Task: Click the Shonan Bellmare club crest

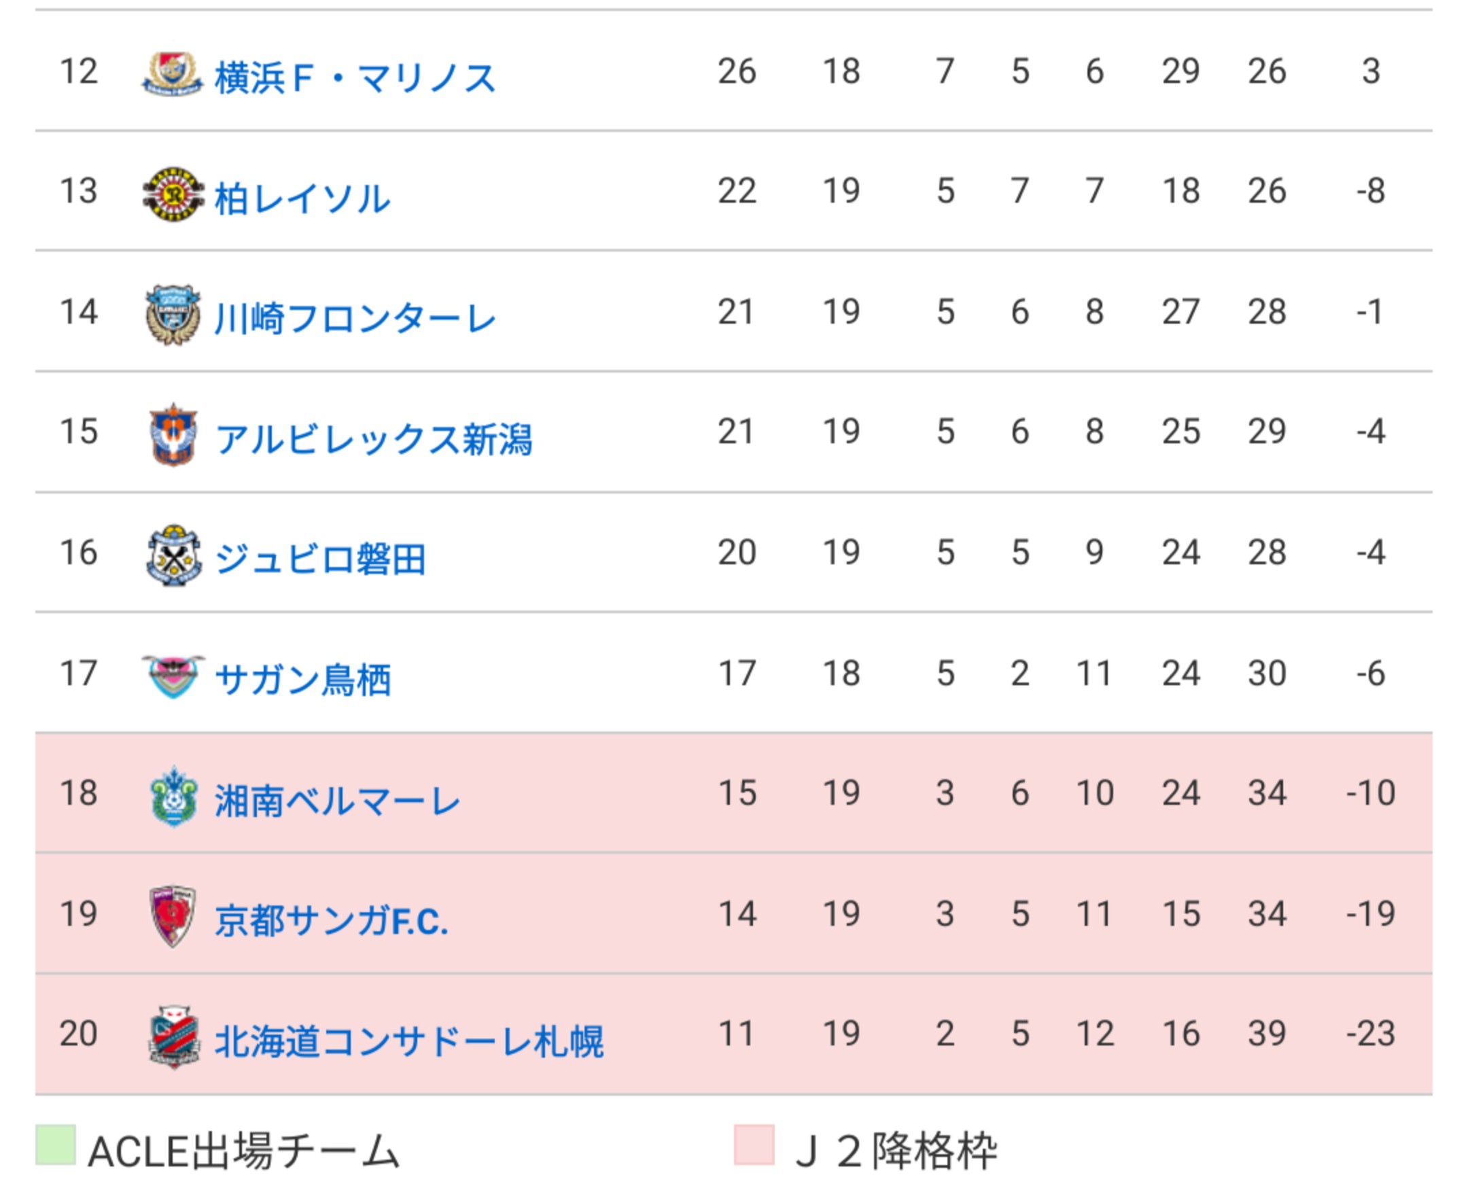Action: [x=173, y=797]
